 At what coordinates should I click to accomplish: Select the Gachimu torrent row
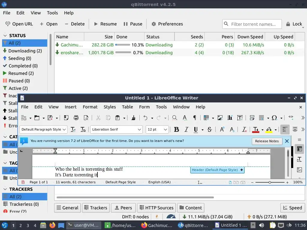click(179, 45)
